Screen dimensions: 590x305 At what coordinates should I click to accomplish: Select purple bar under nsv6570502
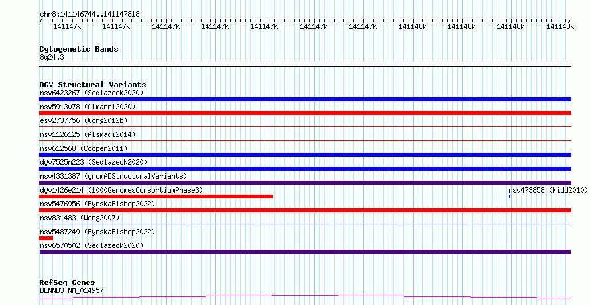coord(305,252)
